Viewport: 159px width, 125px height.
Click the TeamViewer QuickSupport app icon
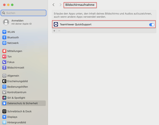pos(56,24)
